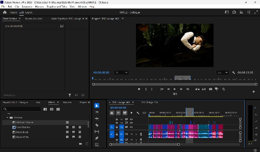260x152 pixels.
Task: Select the Ripple Edit tool
Action: (97, 119)
